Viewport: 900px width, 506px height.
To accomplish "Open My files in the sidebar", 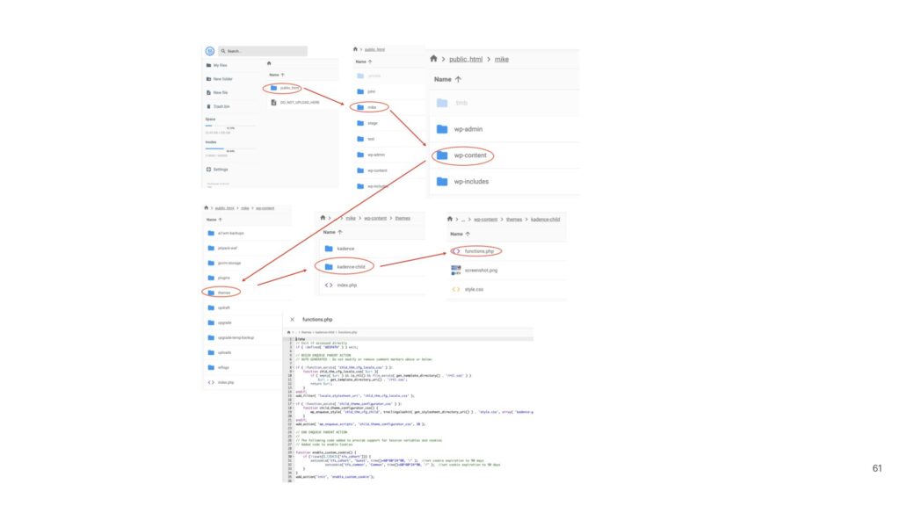I will click(x=220, y=65).
